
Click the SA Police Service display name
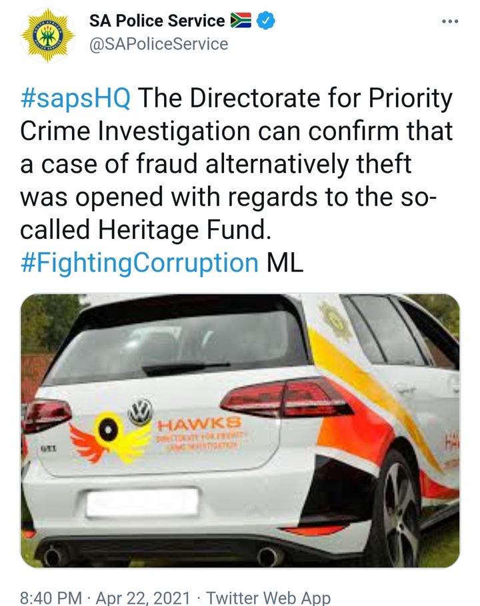point(157,21)
